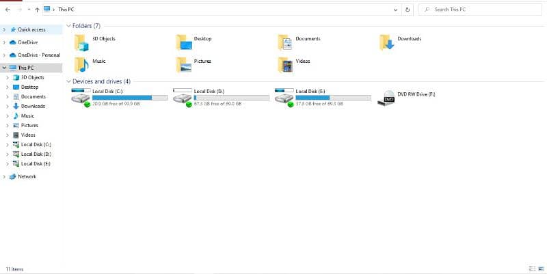Open the 3D Objects folder icon
Screen dimensions: 547x274
[81, 42]
